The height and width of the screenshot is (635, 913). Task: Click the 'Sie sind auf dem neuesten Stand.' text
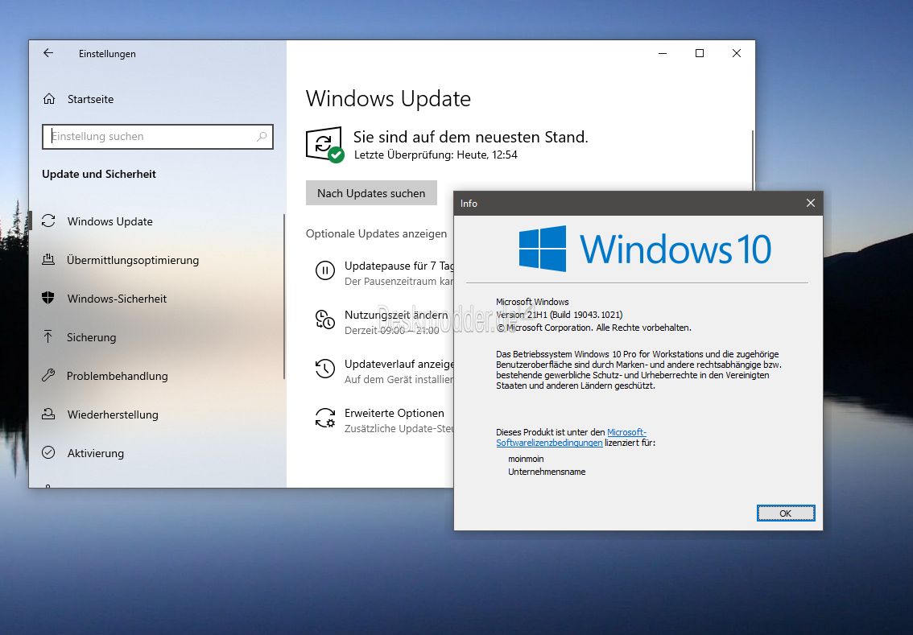pos(470,137)
